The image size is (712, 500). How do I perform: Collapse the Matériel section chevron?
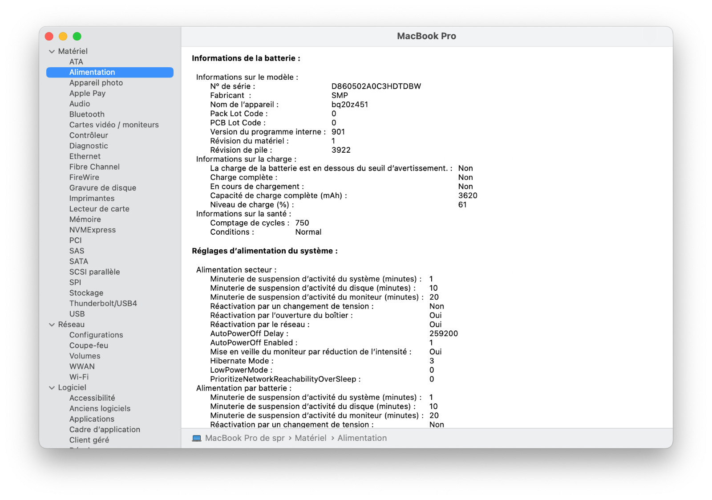[x=52, y=52]
